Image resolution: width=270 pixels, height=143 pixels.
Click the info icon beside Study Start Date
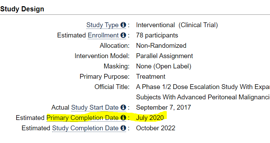click(x=123, y=107)
